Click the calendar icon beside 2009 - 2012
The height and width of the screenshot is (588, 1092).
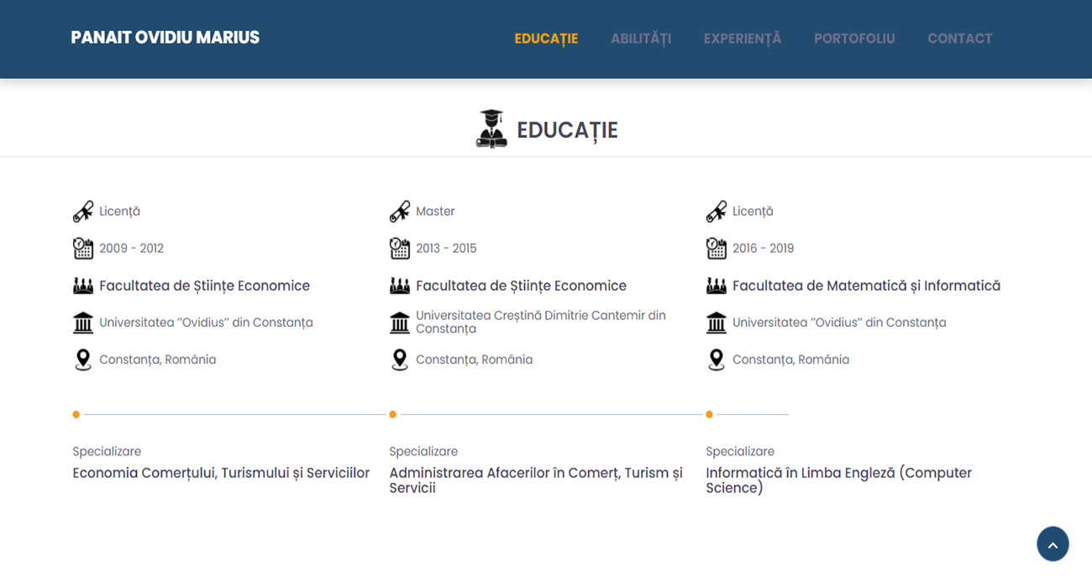coord(83,249)
